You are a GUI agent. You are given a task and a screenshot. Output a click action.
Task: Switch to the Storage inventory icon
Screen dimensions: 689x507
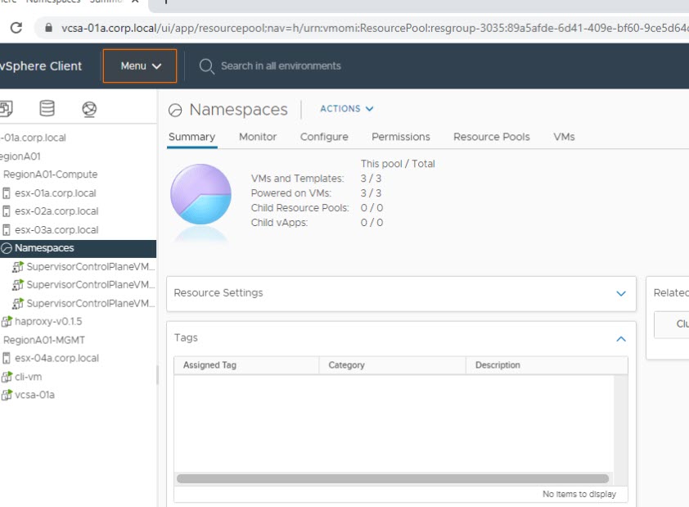click(x=47, y=109)
